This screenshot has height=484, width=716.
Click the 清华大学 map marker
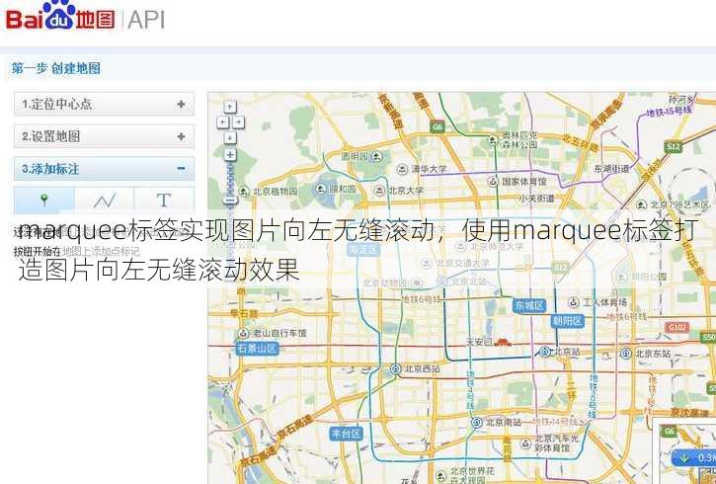pyautogui.click(x=402, y=169)
